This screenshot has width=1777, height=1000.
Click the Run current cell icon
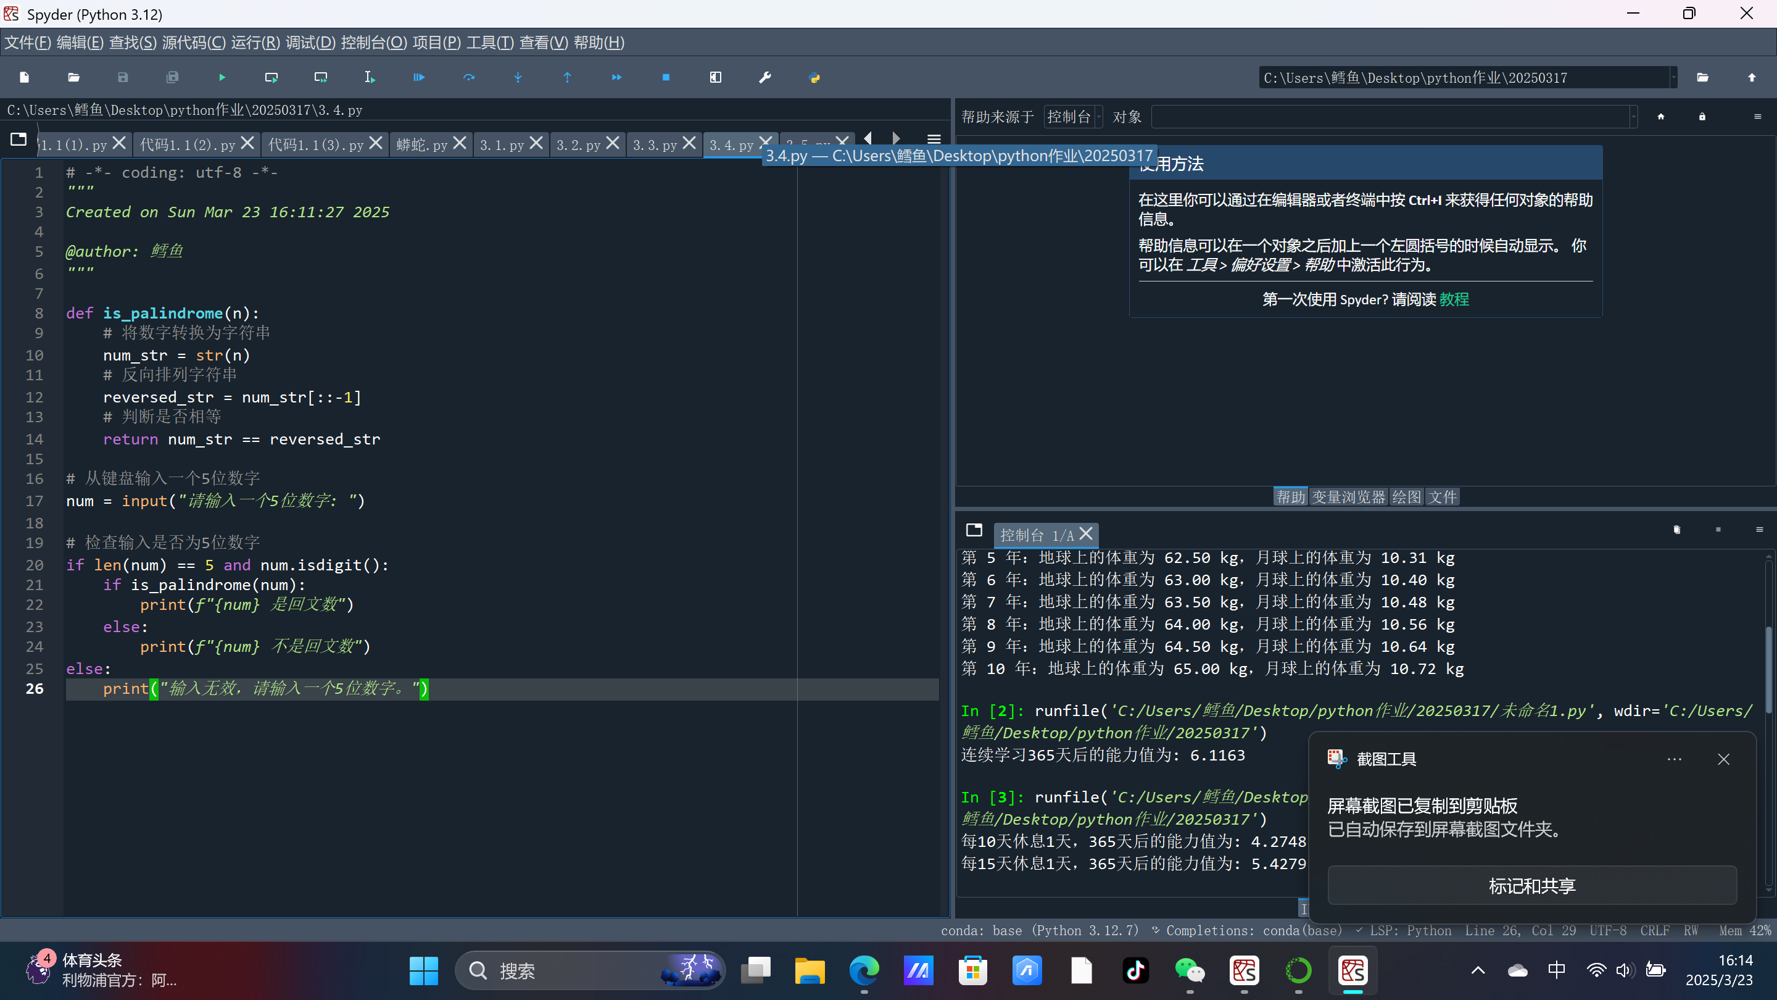(x=271, y=77)
